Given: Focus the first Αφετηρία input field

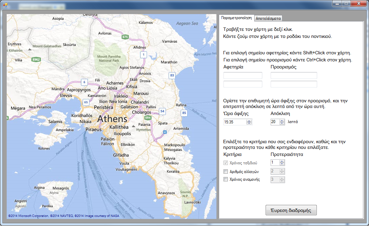Looking at the screenshot, I should 243,75.
